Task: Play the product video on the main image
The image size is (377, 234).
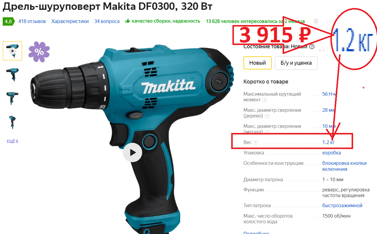Action: click(132, 152)
